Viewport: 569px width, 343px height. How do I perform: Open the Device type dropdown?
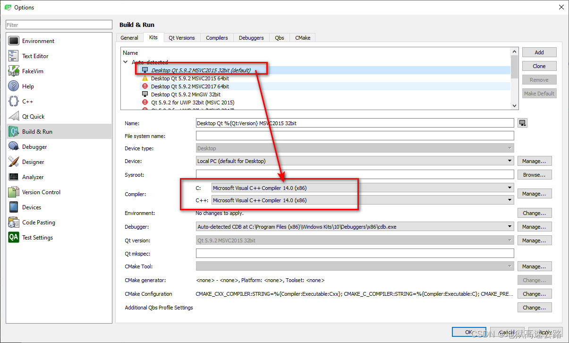355,148
